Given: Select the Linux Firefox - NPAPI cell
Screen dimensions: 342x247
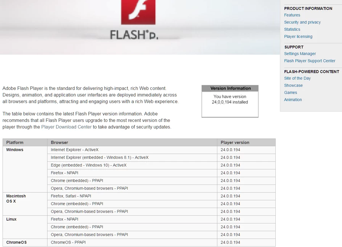Looking at the screenshot, I should [x=132, y=219].
